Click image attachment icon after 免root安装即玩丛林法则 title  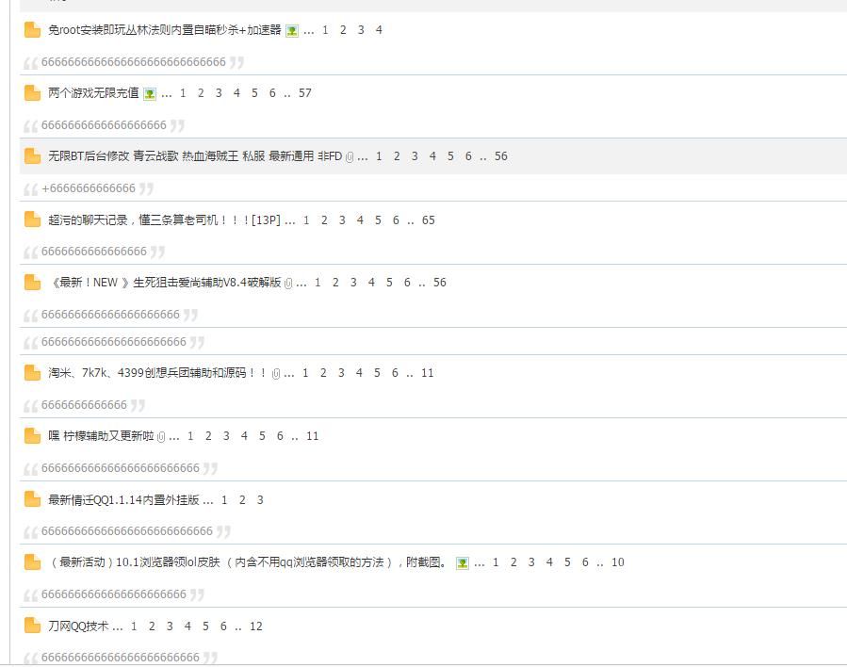[292, 31]
